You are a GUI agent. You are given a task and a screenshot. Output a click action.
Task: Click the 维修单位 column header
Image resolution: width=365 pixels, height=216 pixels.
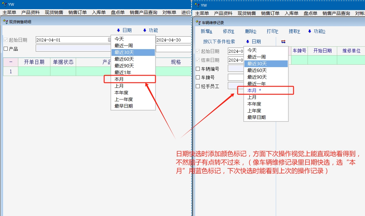[351, 51]
